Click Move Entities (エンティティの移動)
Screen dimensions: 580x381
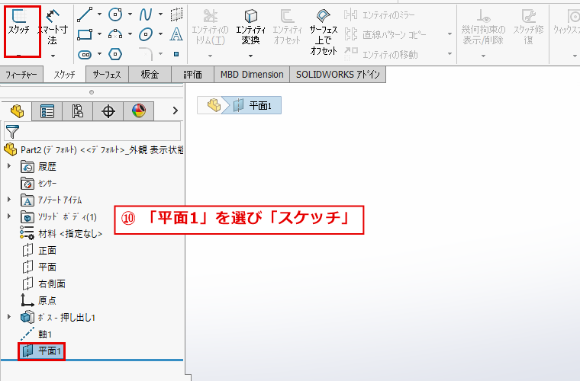click(382, 55)
